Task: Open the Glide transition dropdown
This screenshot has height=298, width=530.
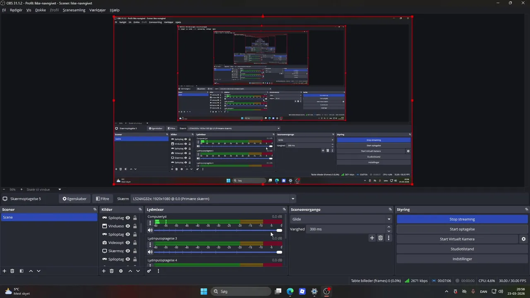Action: (341, 219)
